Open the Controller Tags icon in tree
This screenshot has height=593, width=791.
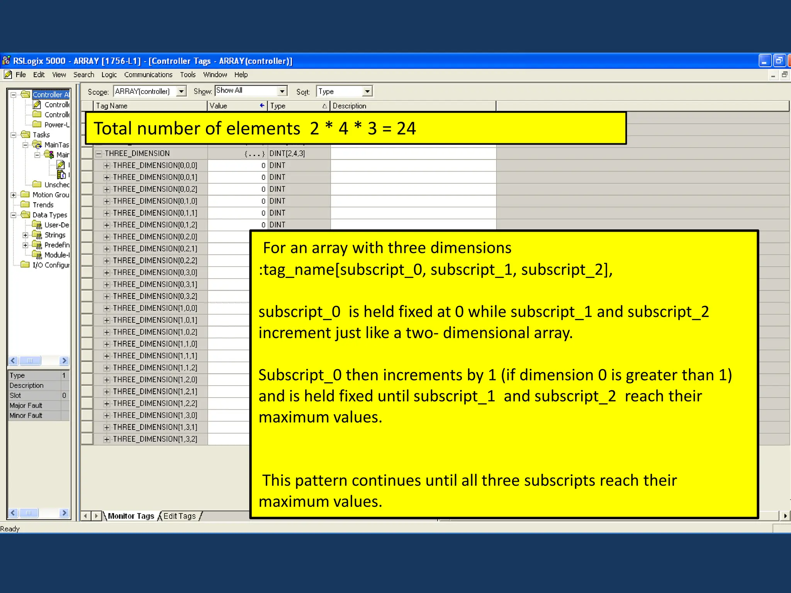[37, 104]
